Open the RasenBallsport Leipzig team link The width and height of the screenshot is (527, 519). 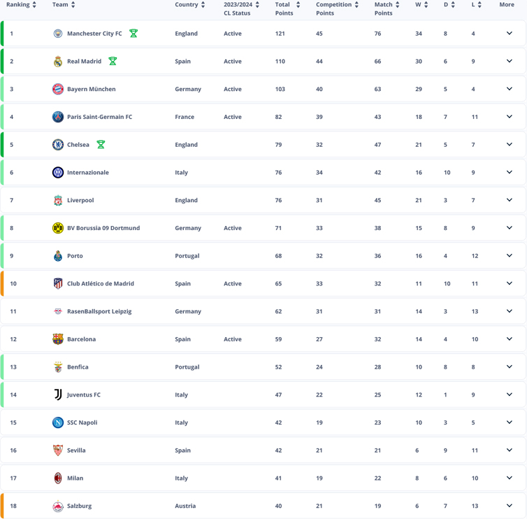click(x=99, y=311)
